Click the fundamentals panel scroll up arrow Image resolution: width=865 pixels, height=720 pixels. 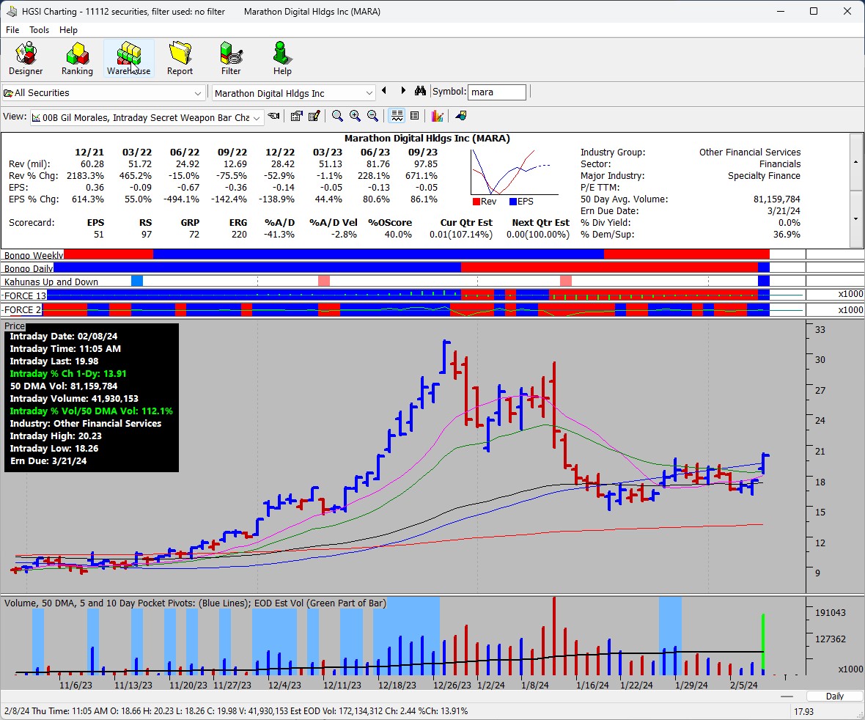pyautogui.click(x=855, y=161)
